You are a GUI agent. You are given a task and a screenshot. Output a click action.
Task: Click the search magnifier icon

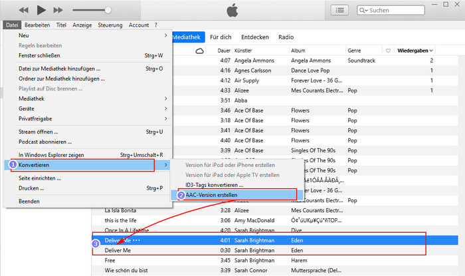click(x=363, y=11)
